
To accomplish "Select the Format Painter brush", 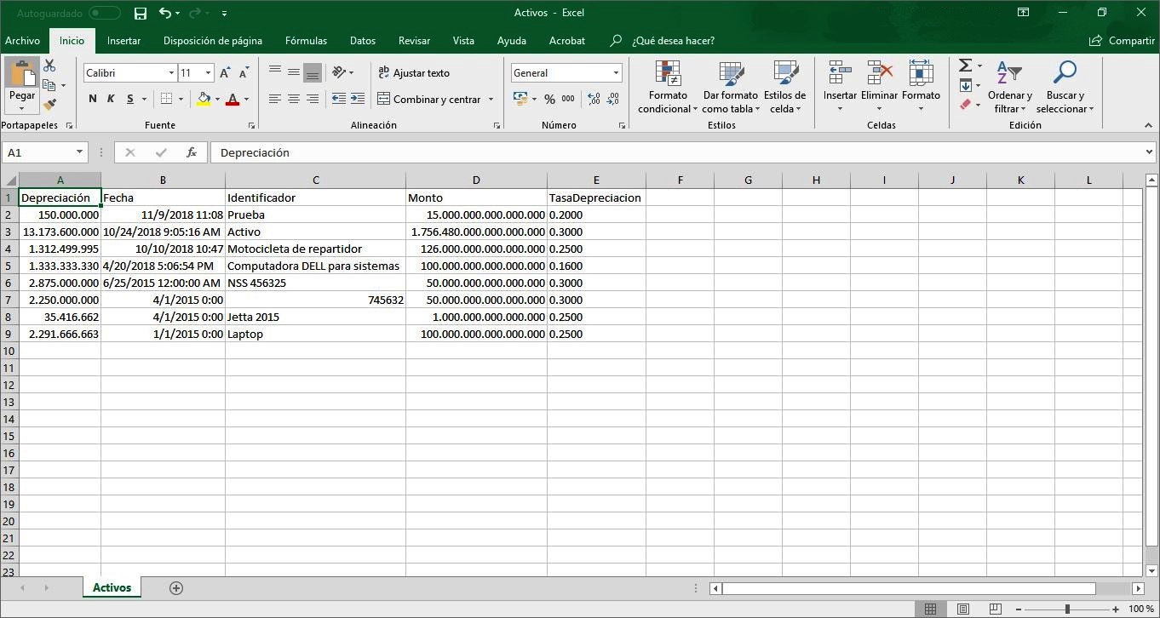I will coord(49,105).
